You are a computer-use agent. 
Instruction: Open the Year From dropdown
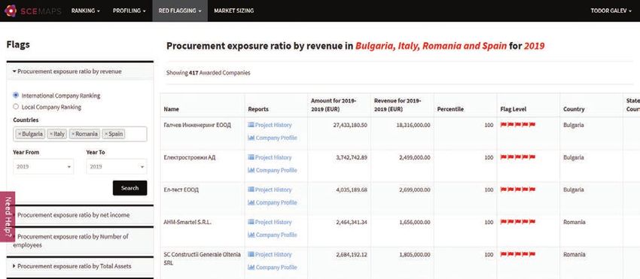[43, 166]
